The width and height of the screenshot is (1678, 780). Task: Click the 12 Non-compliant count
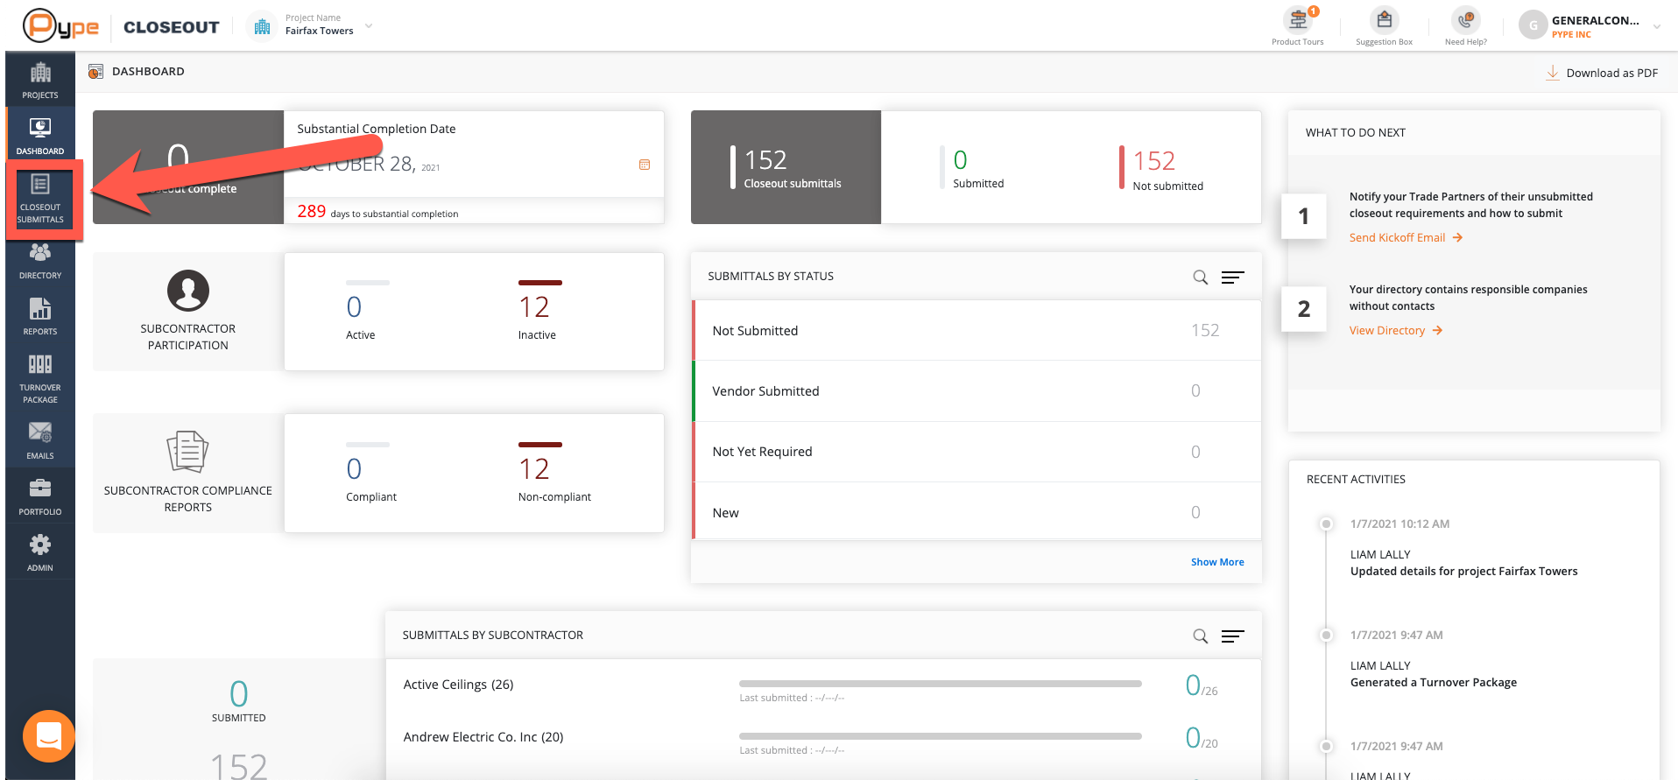tap(534, 469)
